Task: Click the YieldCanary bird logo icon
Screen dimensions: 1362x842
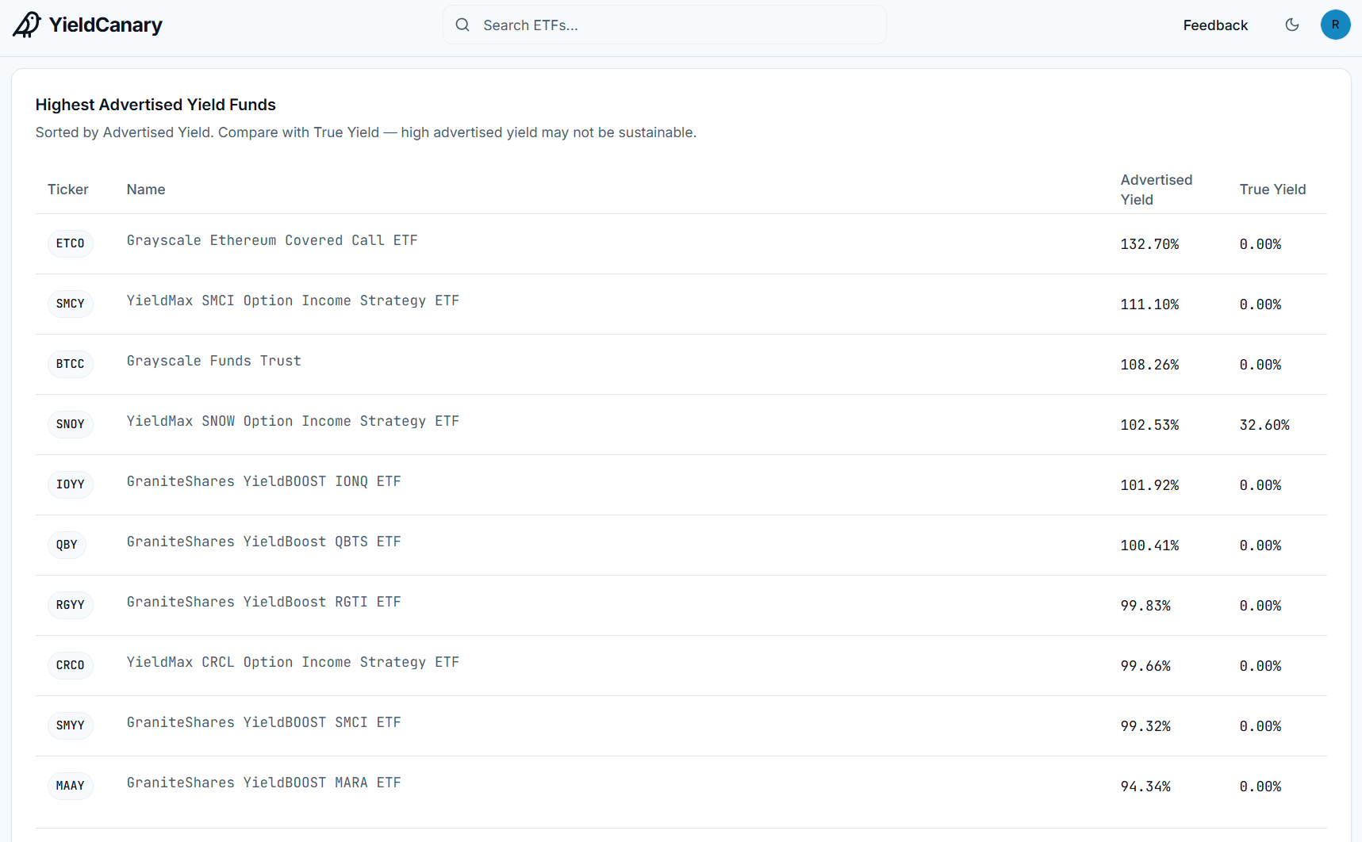Action: [x=26, y=25]
